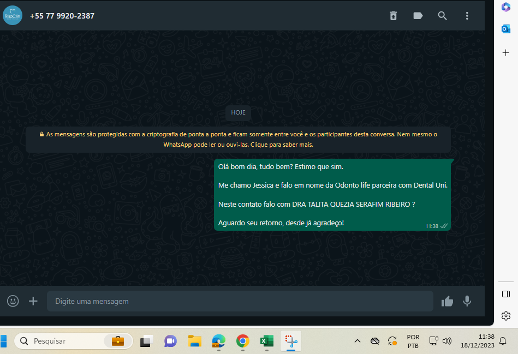Toggle the Edge sidebar panel layout icon
518x354 pixels.
tap(506, 294)
